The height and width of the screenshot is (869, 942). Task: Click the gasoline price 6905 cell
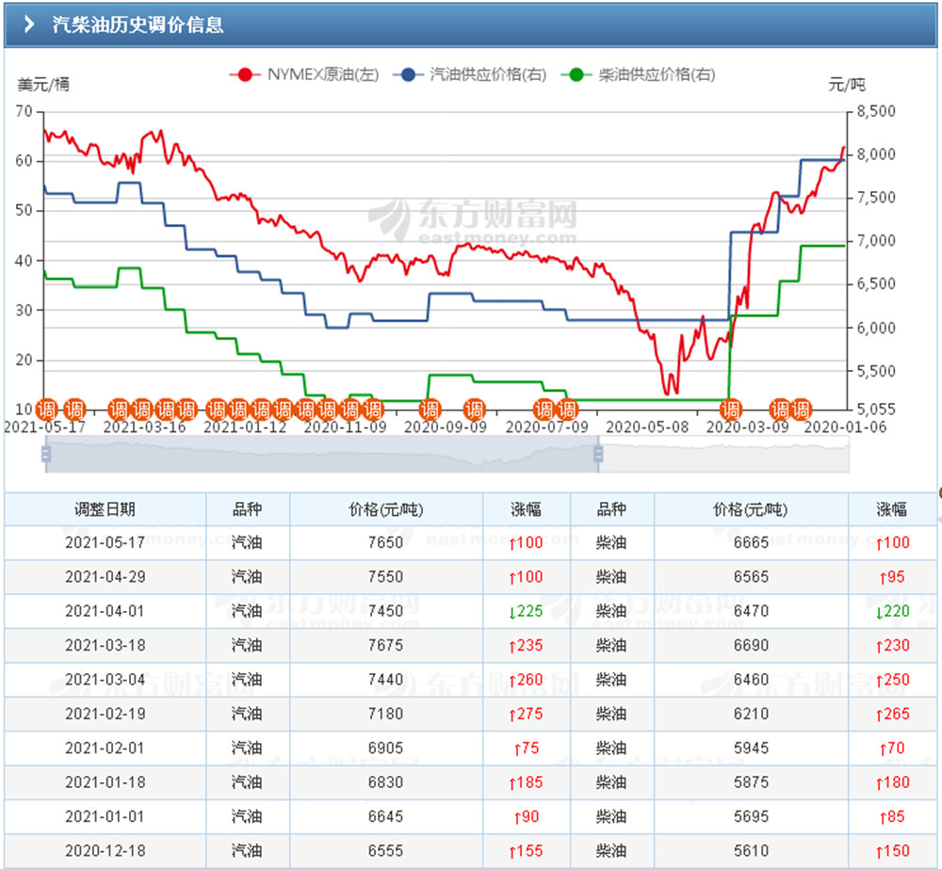pos(385,748)
